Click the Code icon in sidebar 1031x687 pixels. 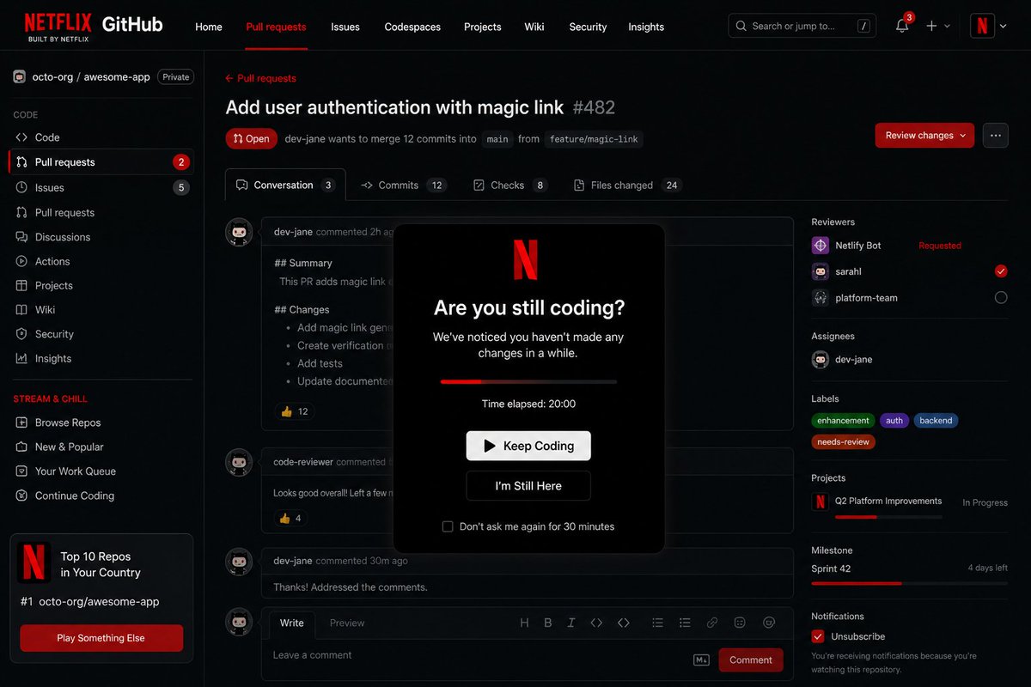click(x=21, y=137)
